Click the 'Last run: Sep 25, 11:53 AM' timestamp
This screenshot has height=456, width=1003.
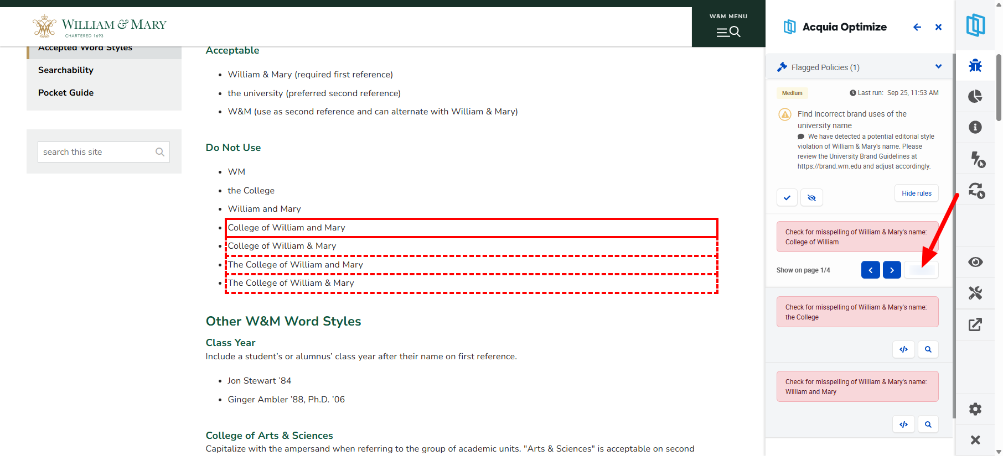pyautogui.click(x=895, y=93)
